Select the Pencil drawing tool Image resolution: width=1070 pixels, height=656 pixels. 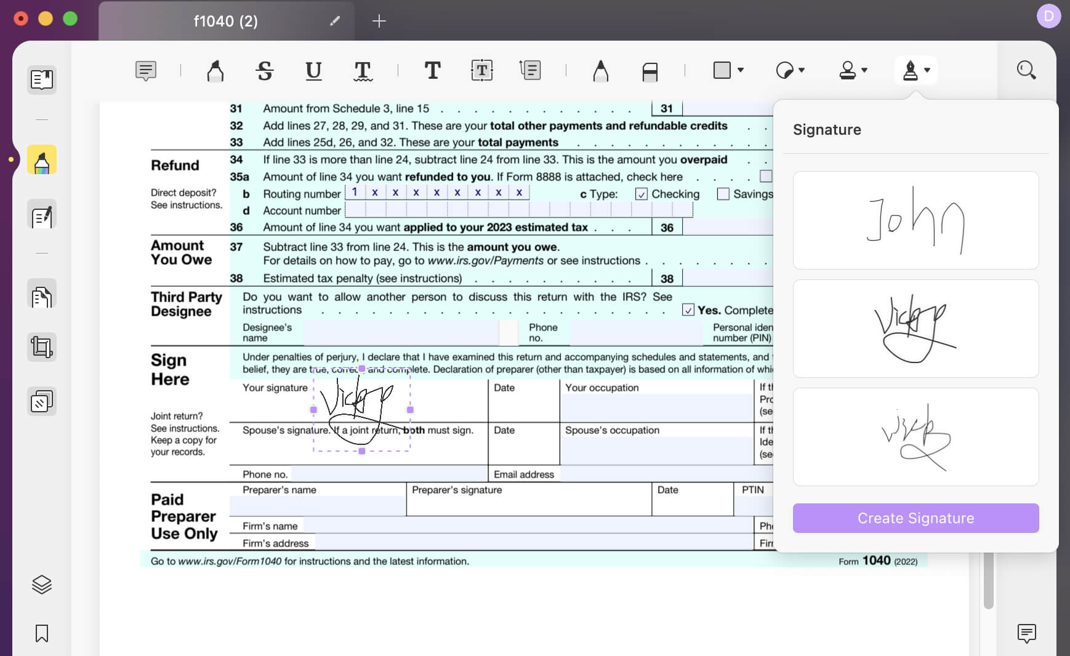601,71
